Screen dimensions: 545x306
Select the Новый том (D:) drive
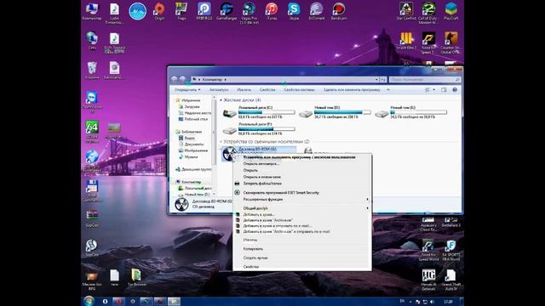pyautogui.click(x=335, y=112)
